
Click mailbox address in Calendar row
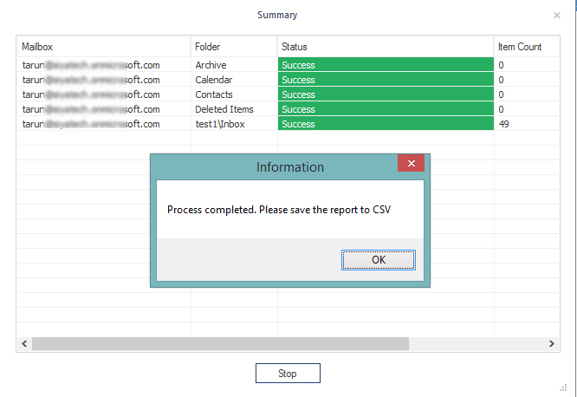[91, 80]
